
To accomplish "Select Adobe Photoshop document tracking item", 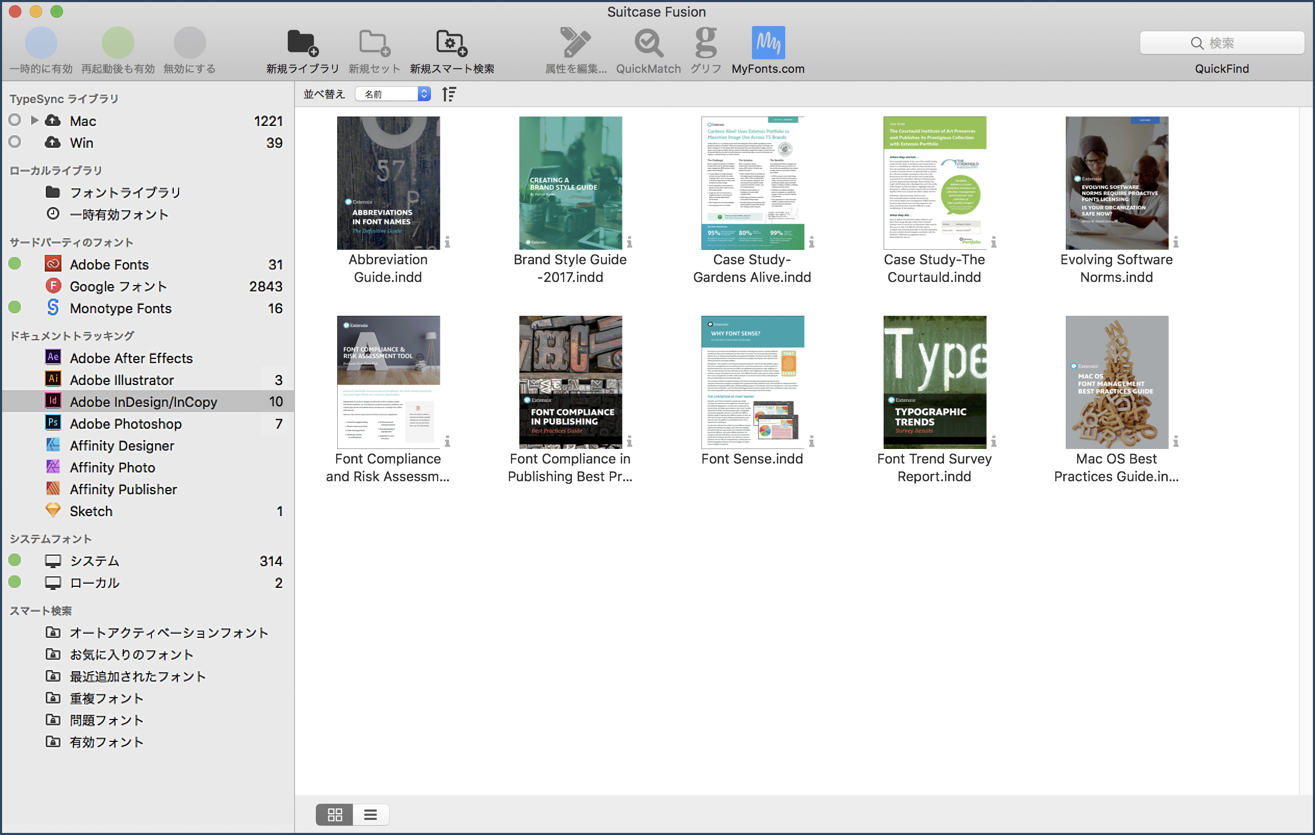I will [125, 424].
